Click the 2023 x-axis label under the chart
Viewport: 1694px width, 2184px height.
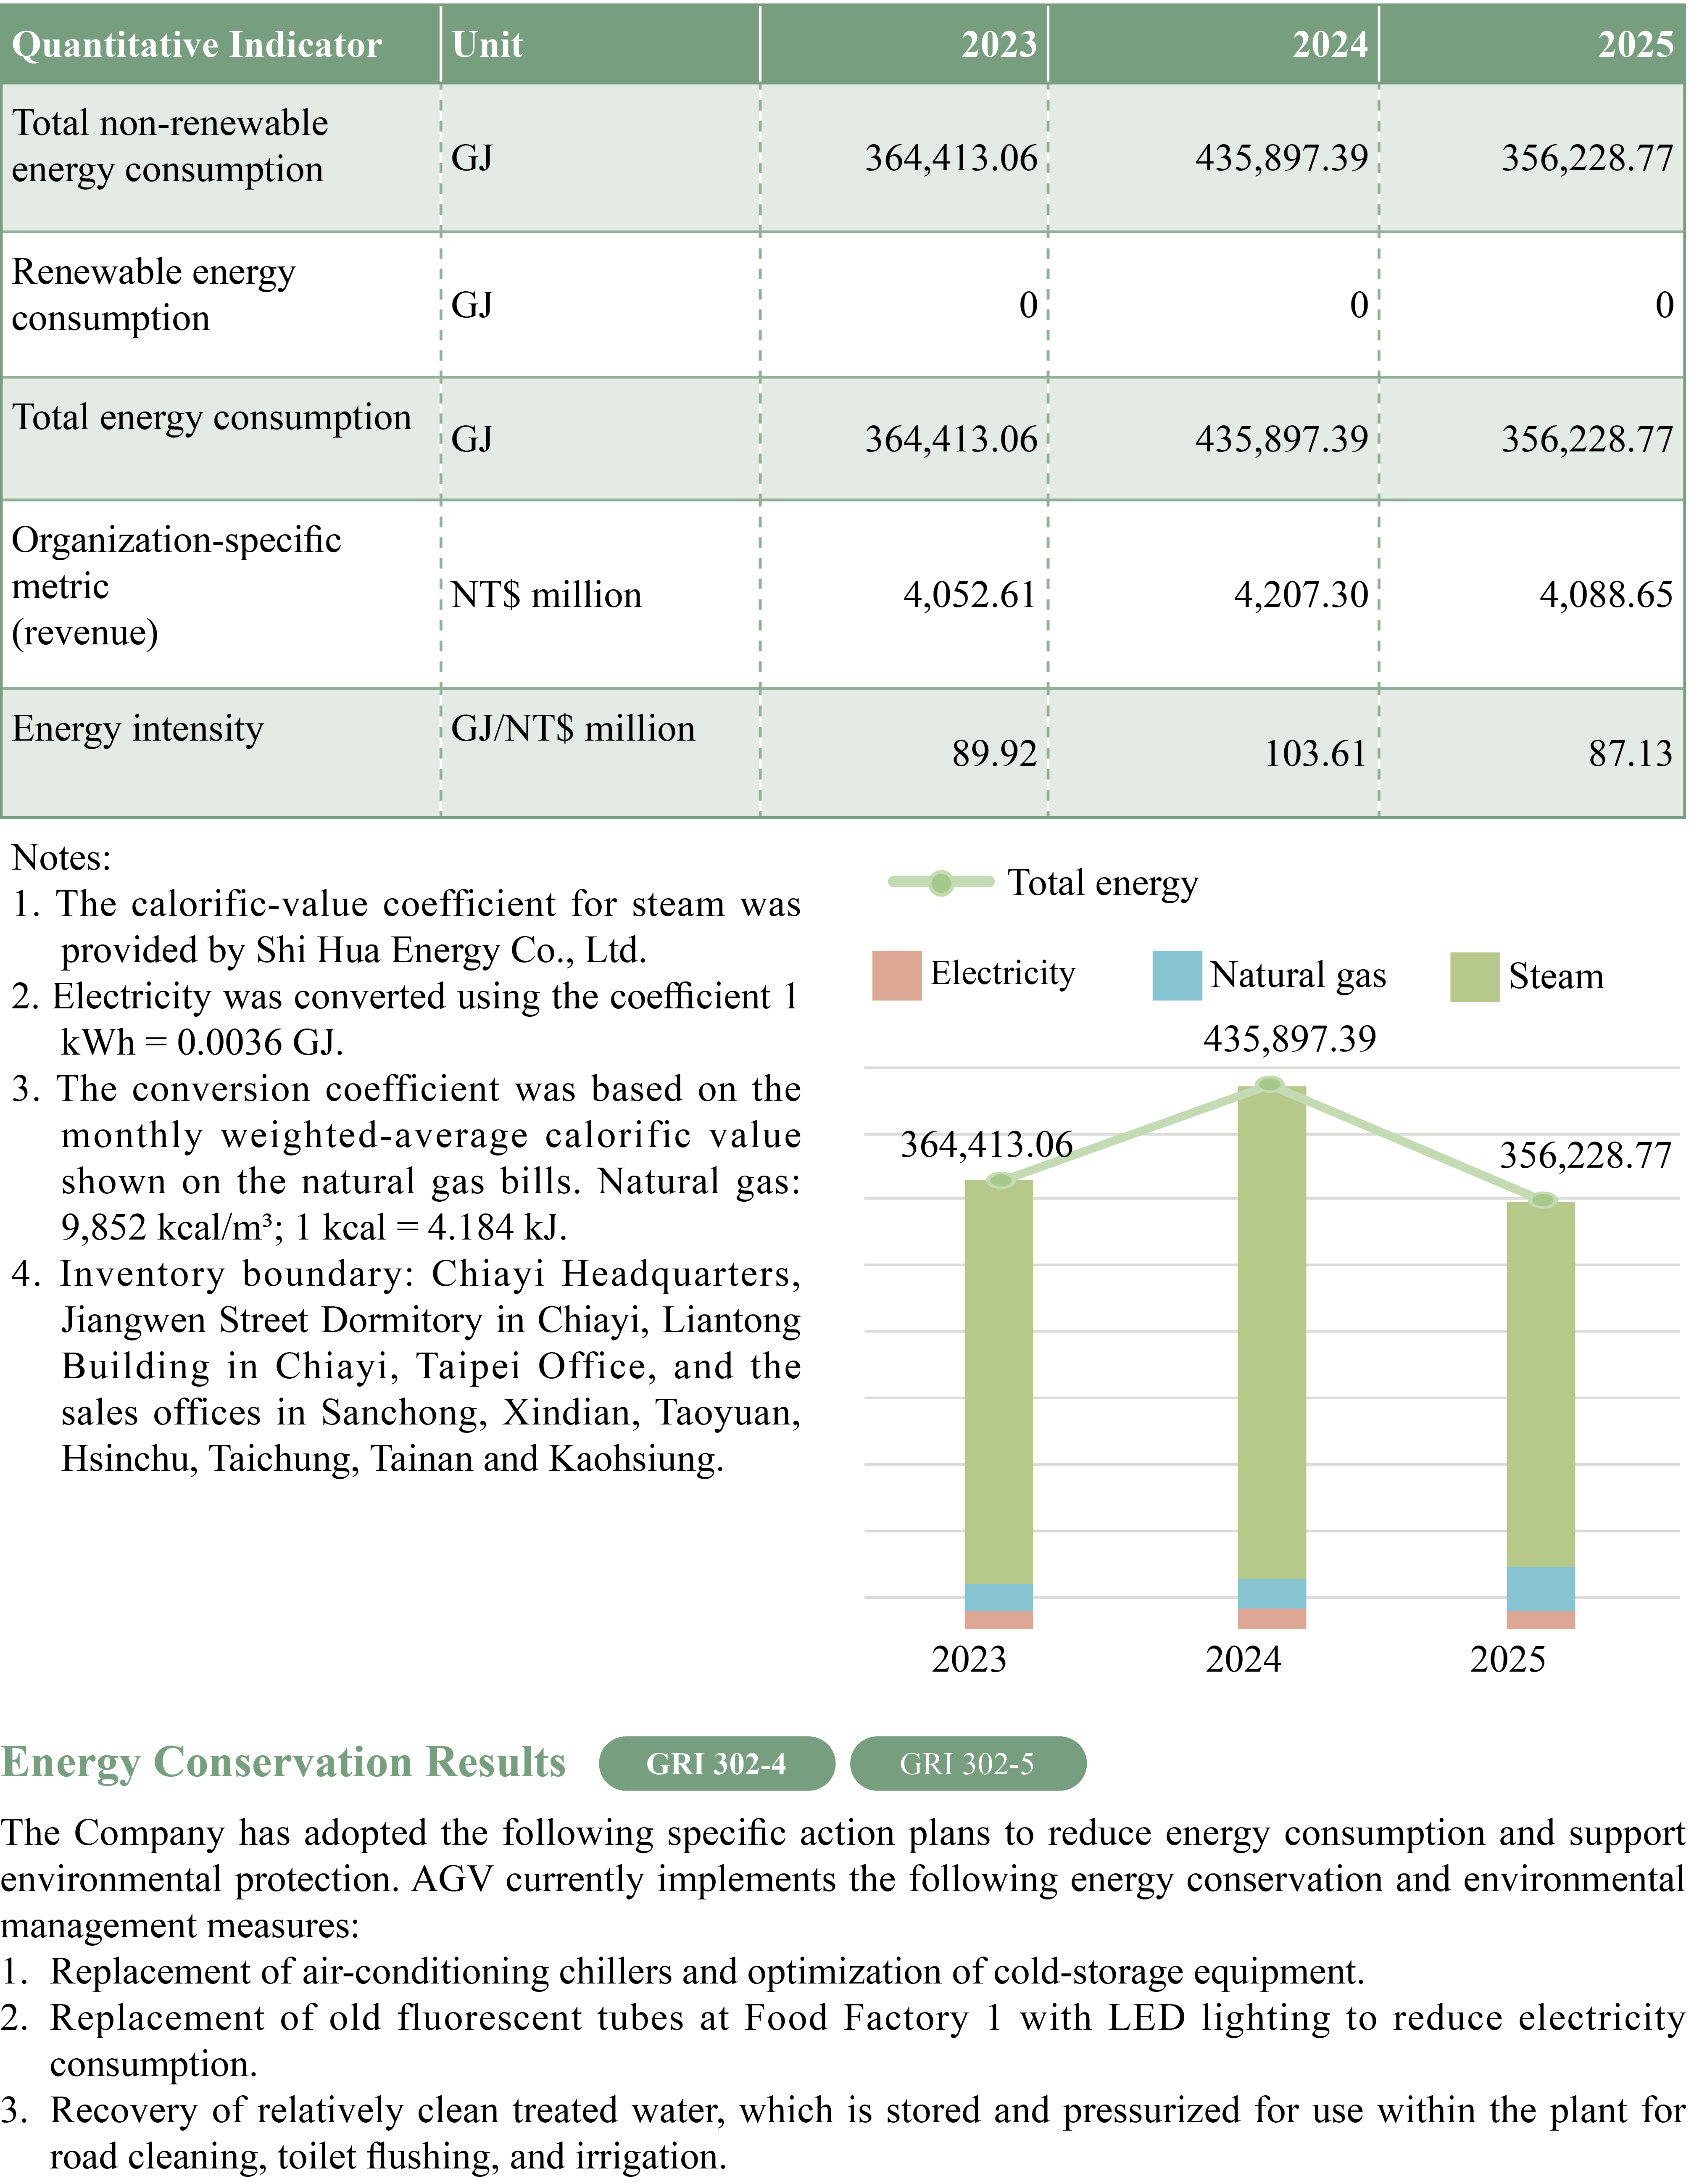pos(969,1660)
